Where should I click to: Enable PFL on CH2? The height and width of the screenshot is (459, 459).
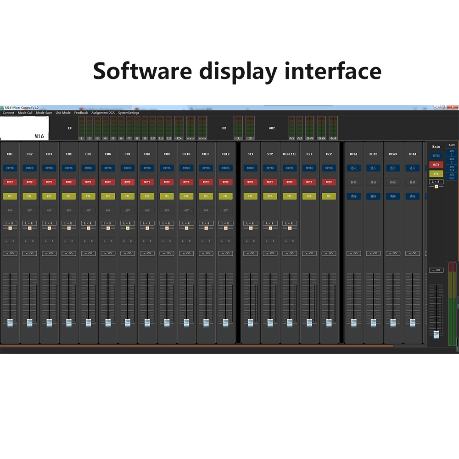click(29, 196)
